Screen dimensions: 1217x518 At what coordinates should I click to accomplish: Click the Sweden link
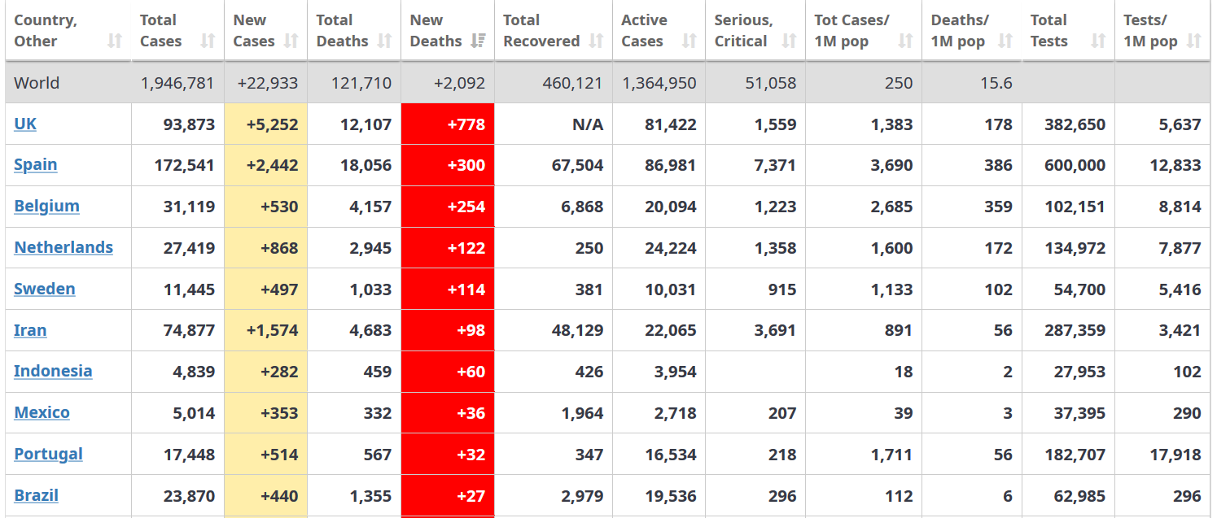point(45,289)
